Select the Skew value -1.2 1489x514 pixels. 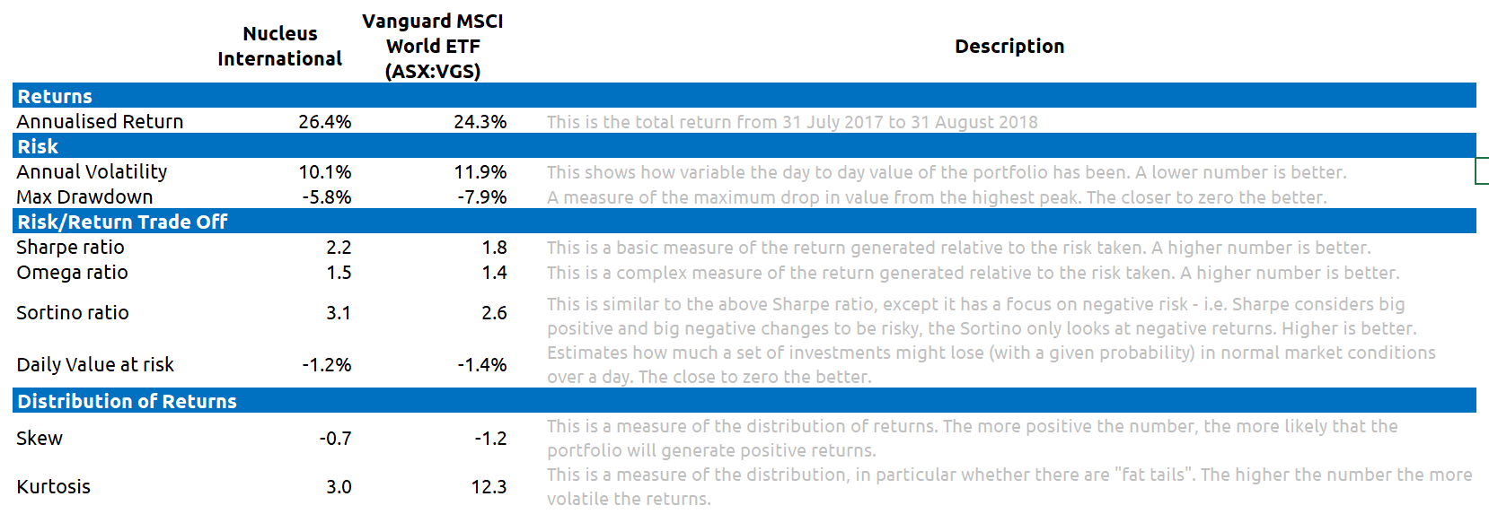[x=490, y=438]
